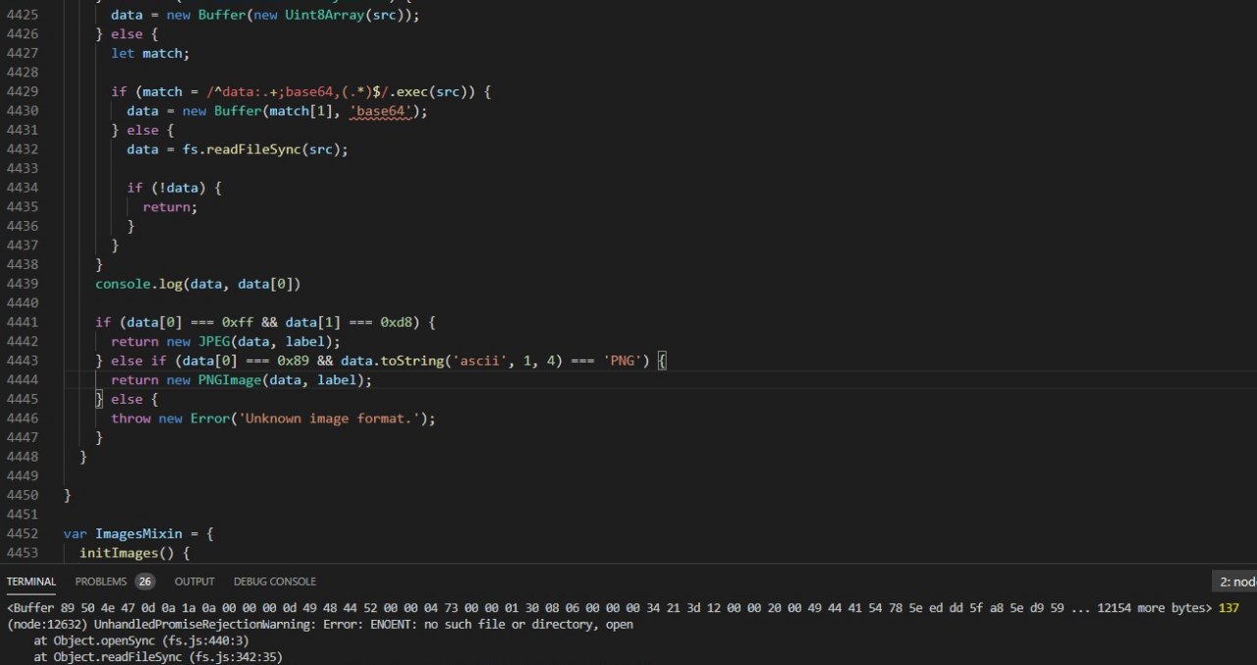The height and width of the screenshot is (665, 1257).
Task: Click line number 4453 in the gutter
Action: click(22, 553)
